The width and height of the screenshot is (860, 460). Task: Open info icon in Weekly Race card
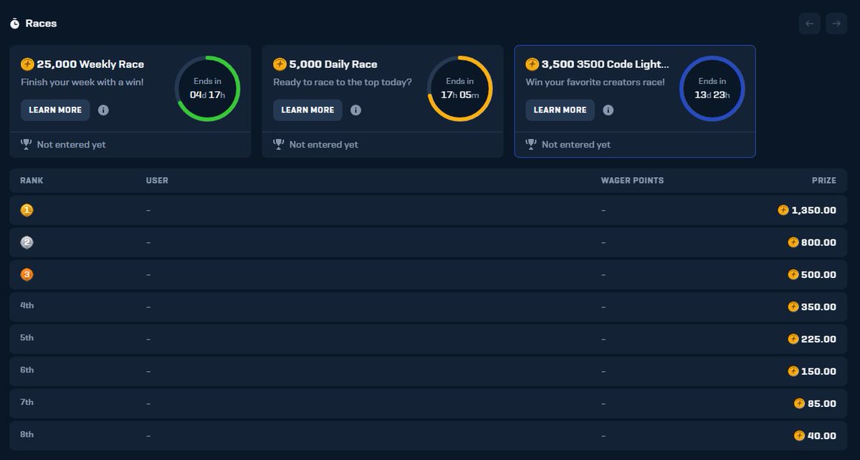103,110
